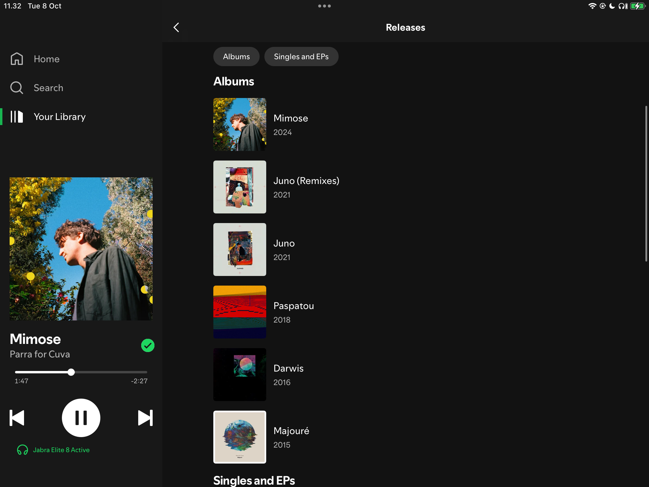Open the Jabra headphones device icon

[23, 450]
